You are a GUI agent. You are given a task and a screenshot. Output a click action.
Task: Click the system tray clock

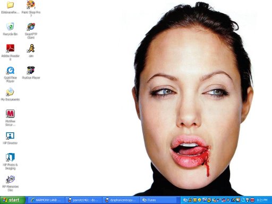tap(262, 200)
